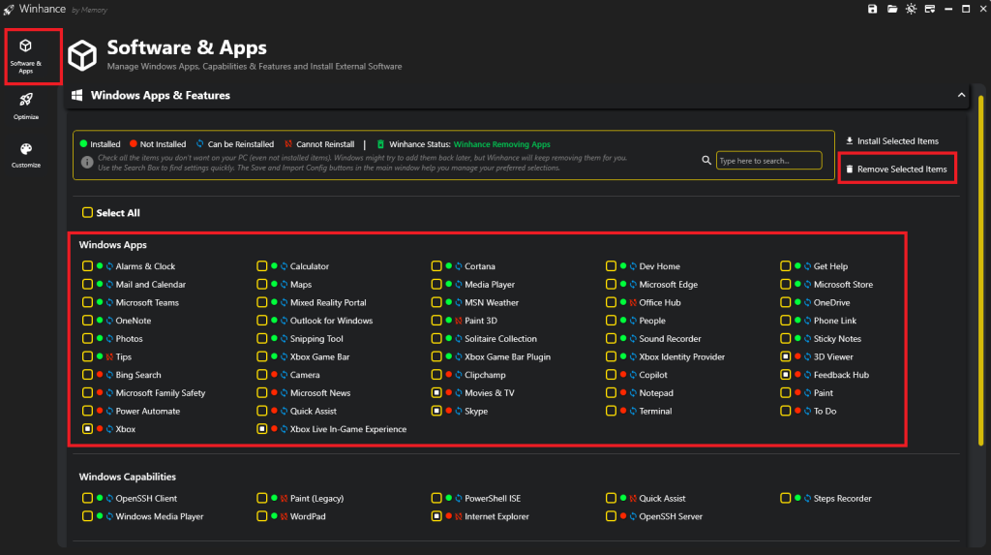Screen dimensions: 991x555
Task: Click the Outlook for Windows label
Action: [331, 321]
